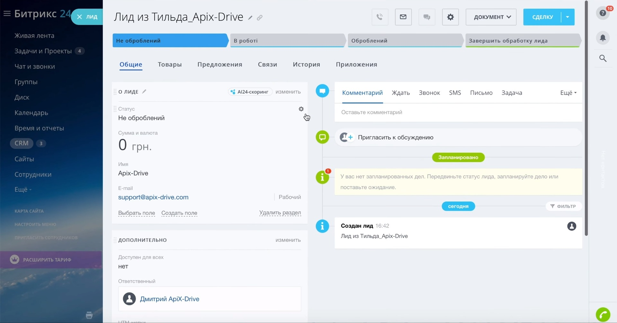Switch to the Связи tab
617x323 pixels.
click(267, 64)
